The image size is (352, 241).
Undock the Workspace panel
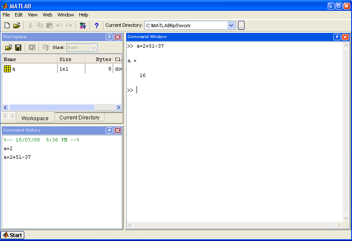click(109, 37)
